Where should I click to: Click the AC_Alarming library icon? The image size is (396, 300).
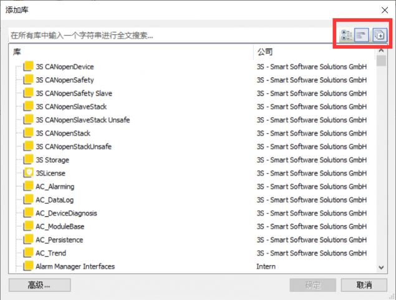[x=28, y=186]
